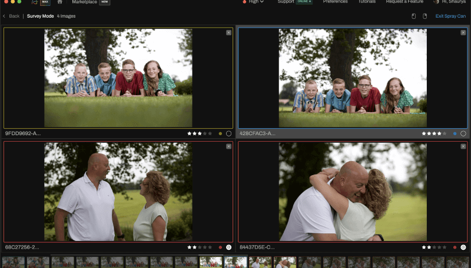
Task: Select the first thumbnail in the filmstrip
Action: click(x=13, y=262)
